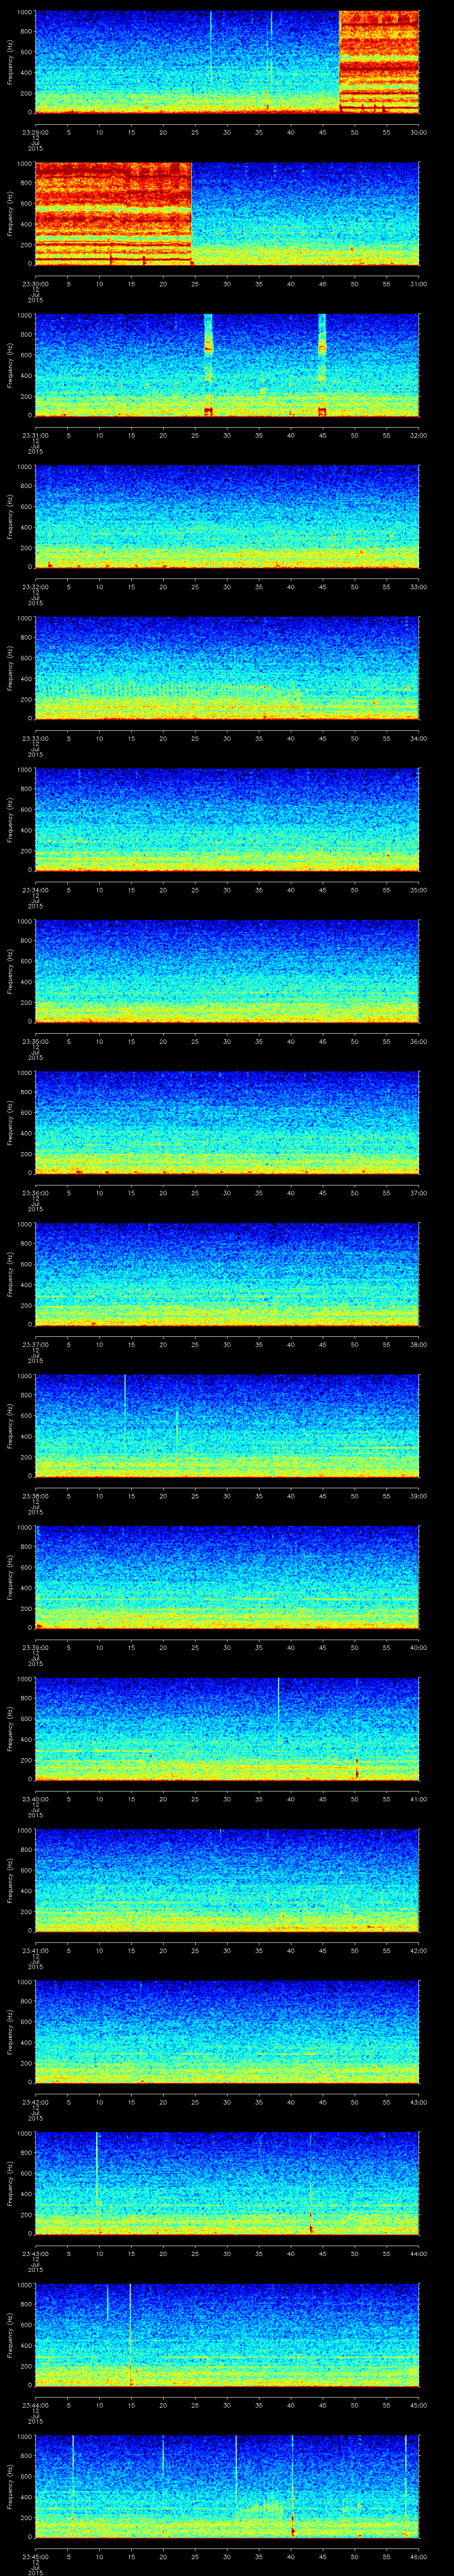Image resolution: width=454 pixels, height=2576 pixels.
Task: Select the spectrogram panel starting at 23:30:00
Action: 227,214
